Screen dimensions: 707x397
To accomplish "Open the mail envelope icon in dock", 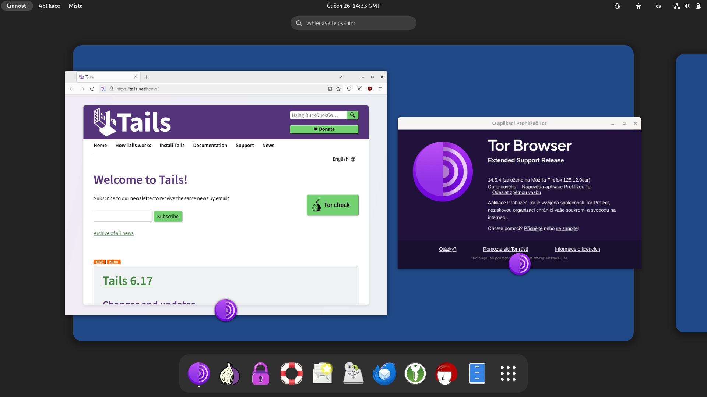I will point(323,373).
